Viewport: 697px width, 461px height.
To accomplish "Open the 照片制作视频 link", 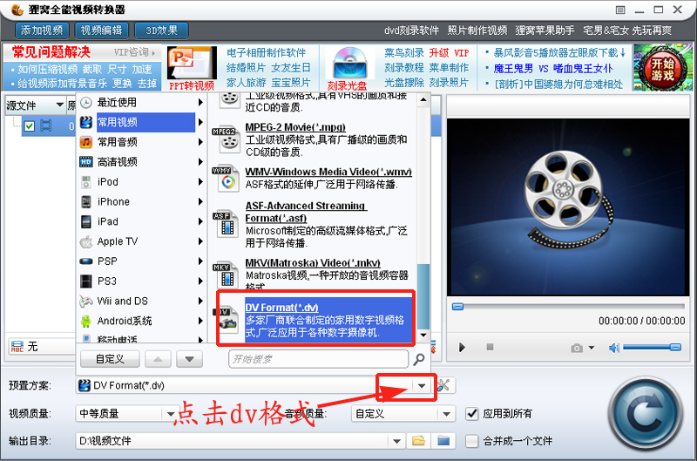I will (477, 31).
